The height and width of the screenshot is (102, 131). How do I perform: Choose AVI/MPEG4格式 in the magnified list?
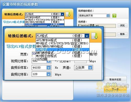pyautogui.click(x=63, y=40)
